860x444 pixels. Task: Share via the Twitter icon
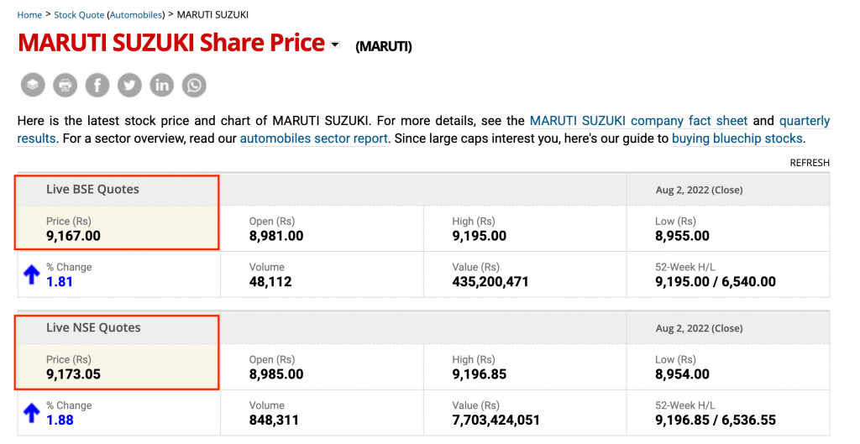click(129, 86)
